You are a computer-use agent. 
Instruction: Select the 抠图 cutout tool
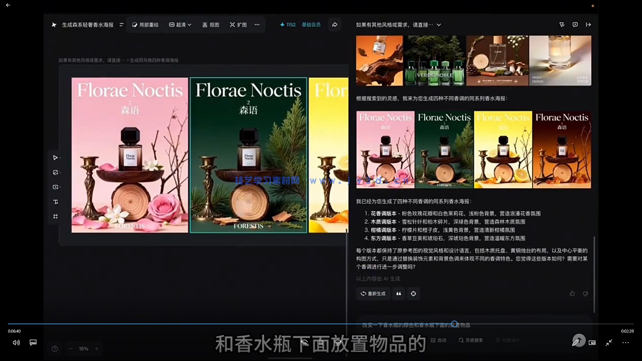coord(210,24)
